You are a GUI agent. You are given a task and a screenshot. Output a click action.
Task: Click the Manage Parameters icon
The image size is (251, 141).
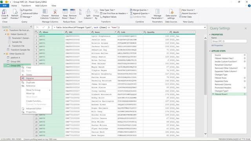(157, 11)
